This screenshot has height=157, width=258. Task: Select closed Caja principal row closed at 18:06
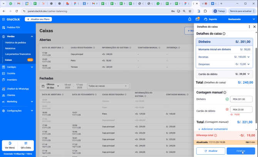click(117, 127)
